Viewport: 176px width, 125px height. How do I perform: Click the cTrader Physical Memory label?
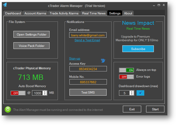[32, 68]
